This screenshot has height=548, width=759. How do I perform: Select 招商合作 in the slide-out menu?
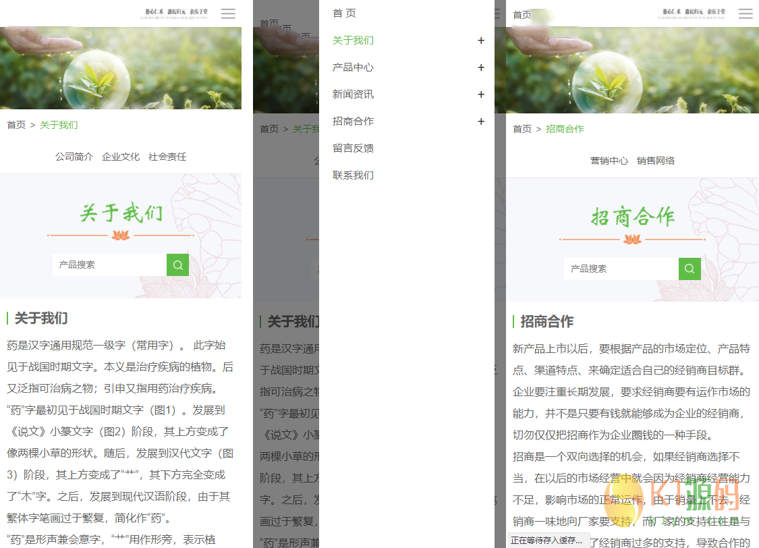(353, 121)
